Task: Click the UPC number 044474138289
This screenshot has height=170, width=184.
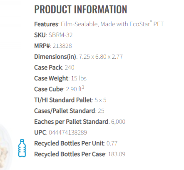Action: pos(68,132)
